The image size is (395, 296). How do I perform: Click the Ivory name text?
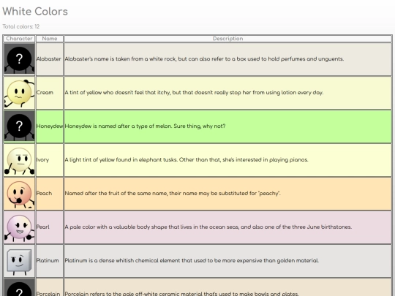click(42, 160)
